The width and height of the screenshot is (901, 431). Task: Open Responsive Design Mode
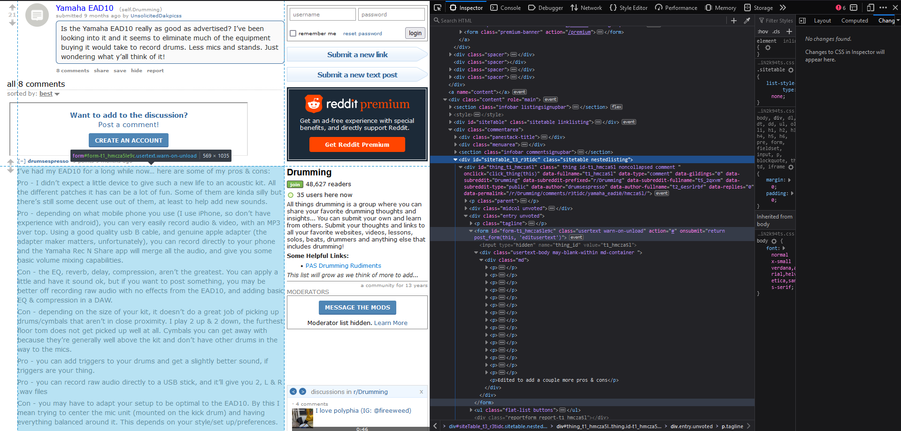(x=870, y=8)
